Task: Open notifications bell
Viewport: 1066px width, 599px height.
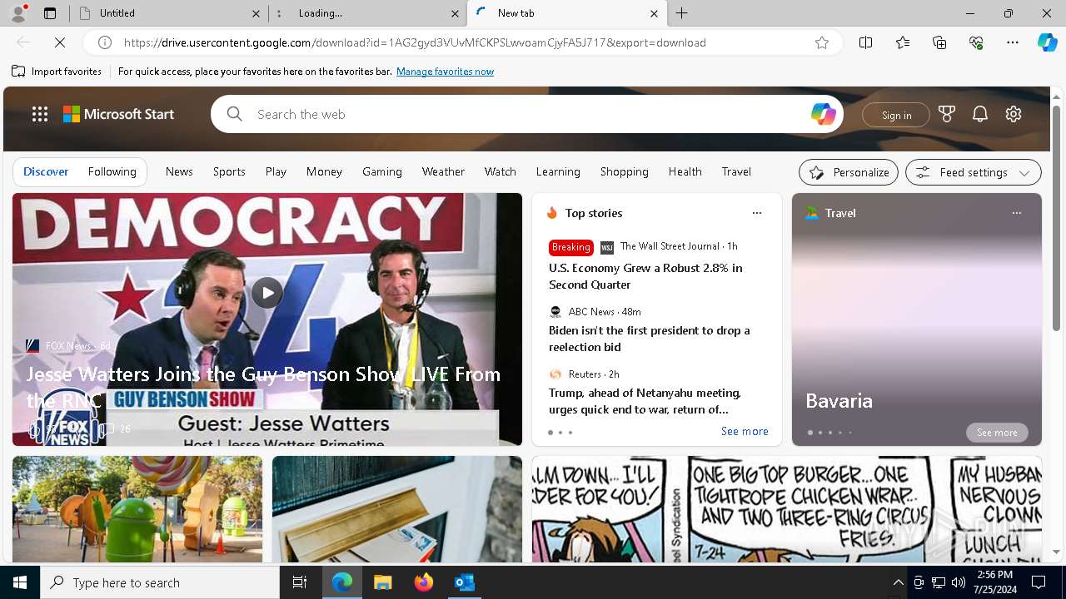Action: click(x=980, y=114)
